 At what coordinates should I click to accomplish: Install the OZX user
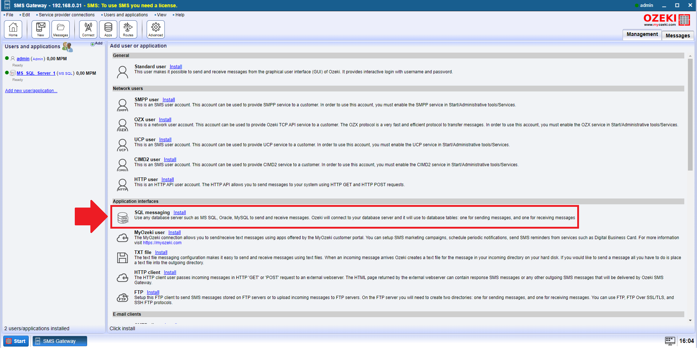[x=165, y=120]
